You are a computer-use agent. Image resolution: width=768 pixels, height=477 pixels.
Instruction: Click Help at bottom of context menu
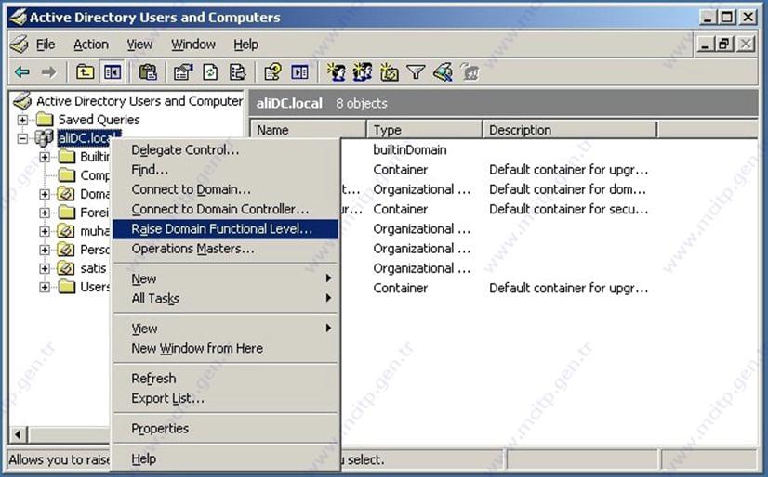(225, 459)
